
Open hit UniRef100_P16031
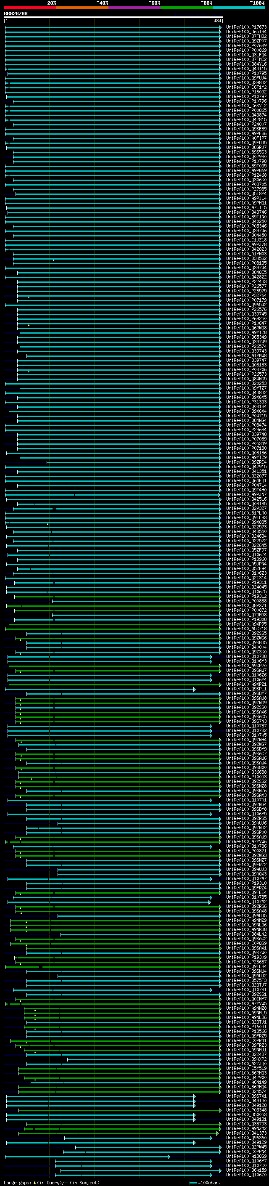click(246, 1026)
